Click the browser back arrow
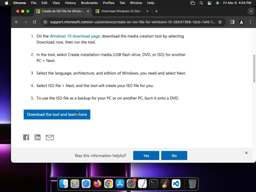This screenshot has height=192, width=256. click(x=16, y=22)
